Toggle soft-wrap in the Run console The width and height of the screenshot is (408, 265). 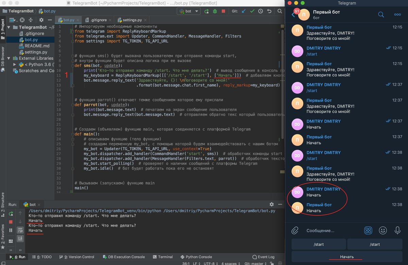coord(20,230)
